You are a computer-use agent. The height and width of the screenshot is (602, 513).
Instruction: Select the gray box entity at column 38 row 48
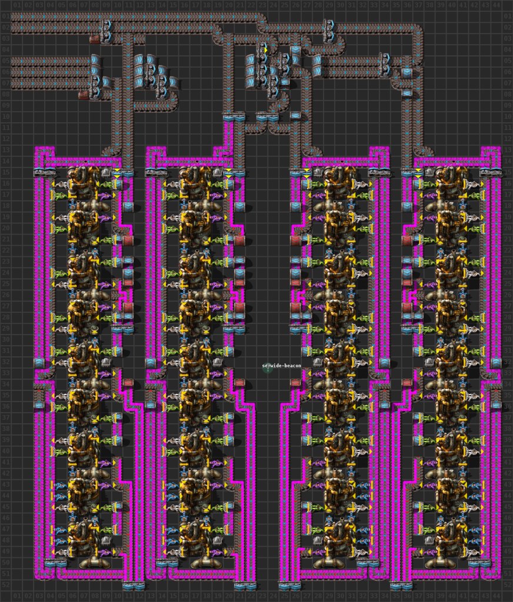coord(429,540)
